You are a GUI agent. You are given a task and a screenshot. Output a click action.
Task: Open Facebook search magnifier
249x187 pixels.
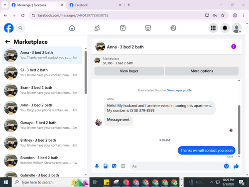pyautogui.click(x=20, y=28)
